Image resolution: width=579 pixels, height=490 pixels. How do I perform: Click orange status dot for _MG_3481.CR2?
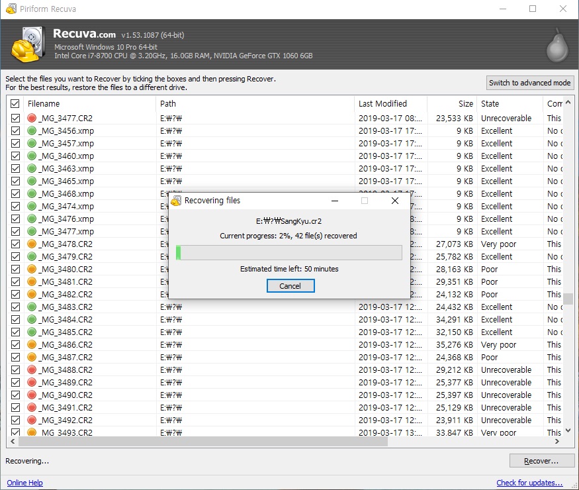32,281
